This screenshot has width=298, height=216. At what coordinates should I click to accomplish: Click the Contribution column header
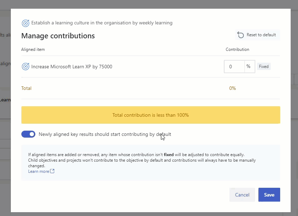point(237,49)
